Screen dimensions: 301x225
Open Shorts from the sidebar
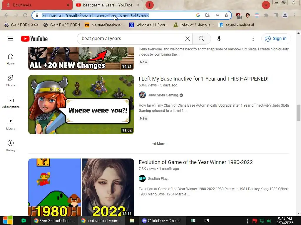tap(11, 81)
